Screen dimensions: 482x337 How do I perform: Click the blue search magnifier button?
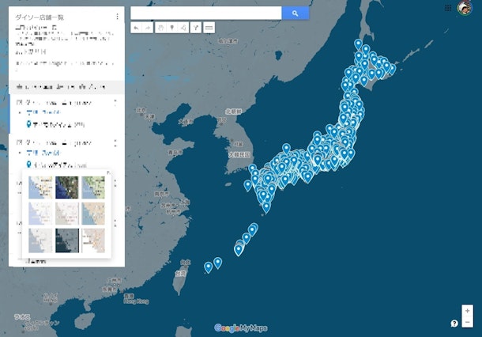pyautogui.click(x=296, y=13)
